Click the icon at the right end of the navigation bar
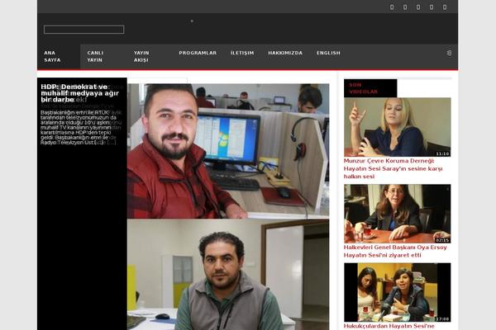The image size is (496, 330). [449, 53]
